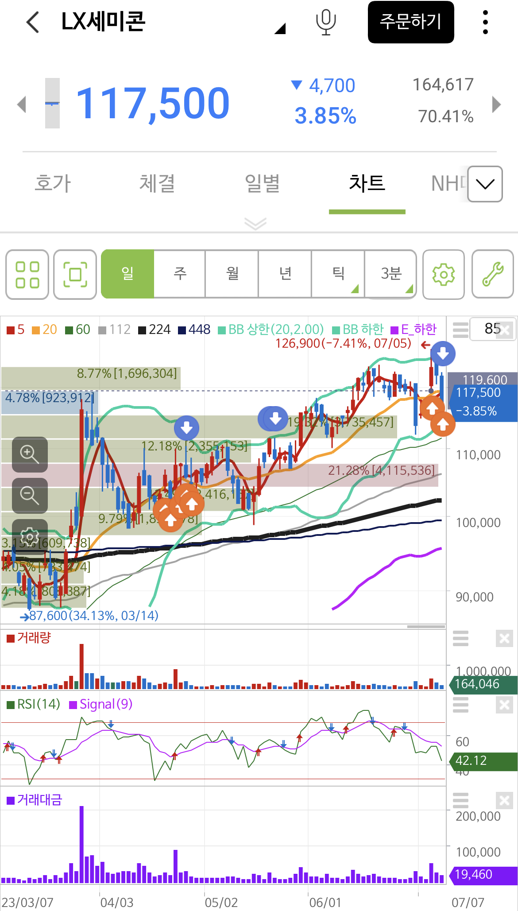Image resolution: width=518 pixels, height=911 pixels.
Task: Open the multi-chart grid layout icon
Action: click(27, 275)
